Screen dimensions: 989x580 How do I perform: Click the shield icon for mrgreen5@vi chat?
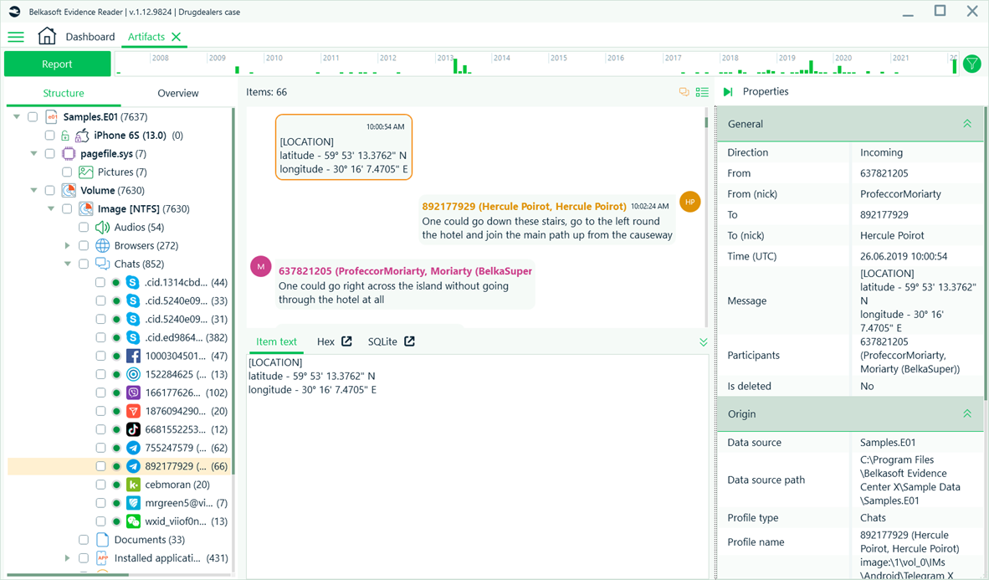133,503
